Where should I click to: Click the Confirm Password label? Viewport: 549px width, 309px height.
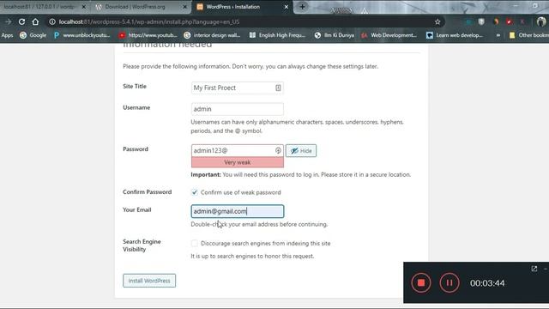pos(148,192)
